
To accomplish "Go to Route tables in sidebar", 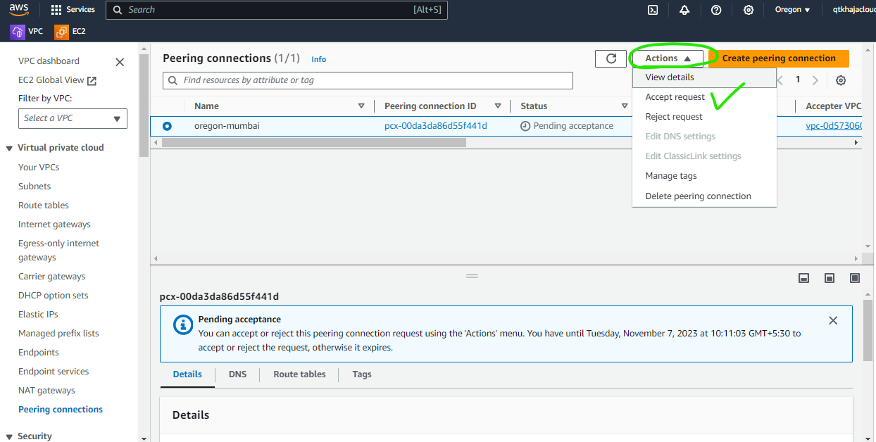I will point(44,206).
